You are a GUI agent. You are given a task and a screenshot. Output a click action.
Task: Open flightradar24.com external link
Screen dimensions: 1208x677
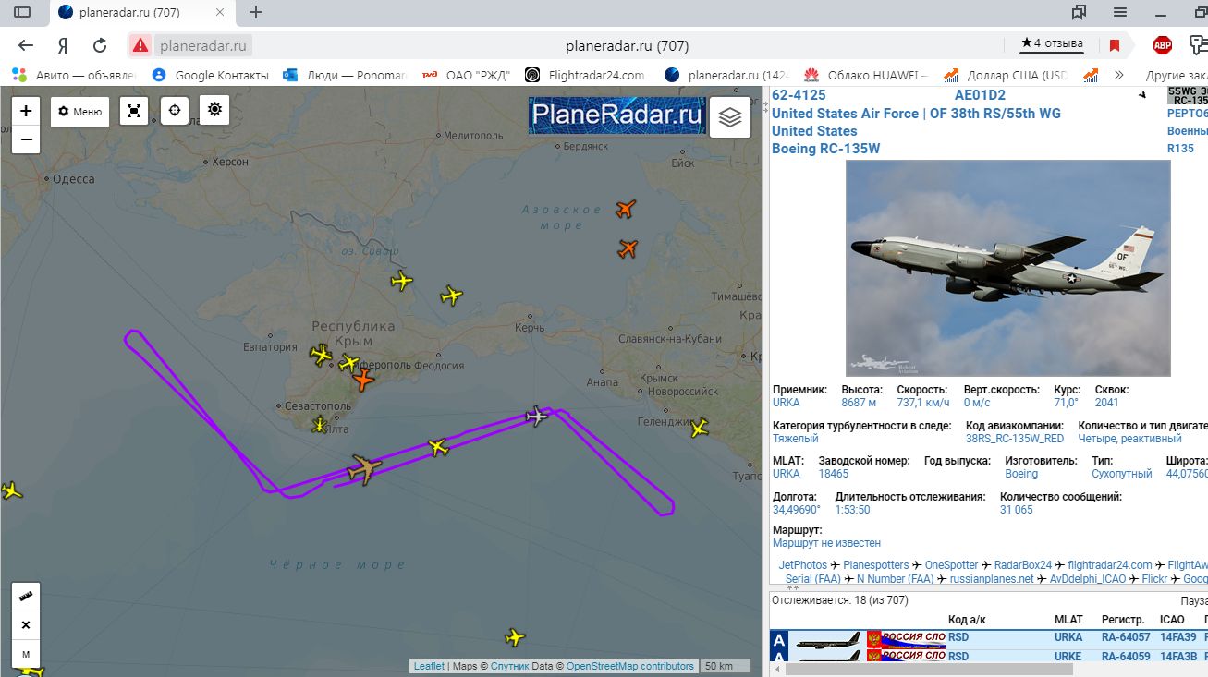[1110, 565]
